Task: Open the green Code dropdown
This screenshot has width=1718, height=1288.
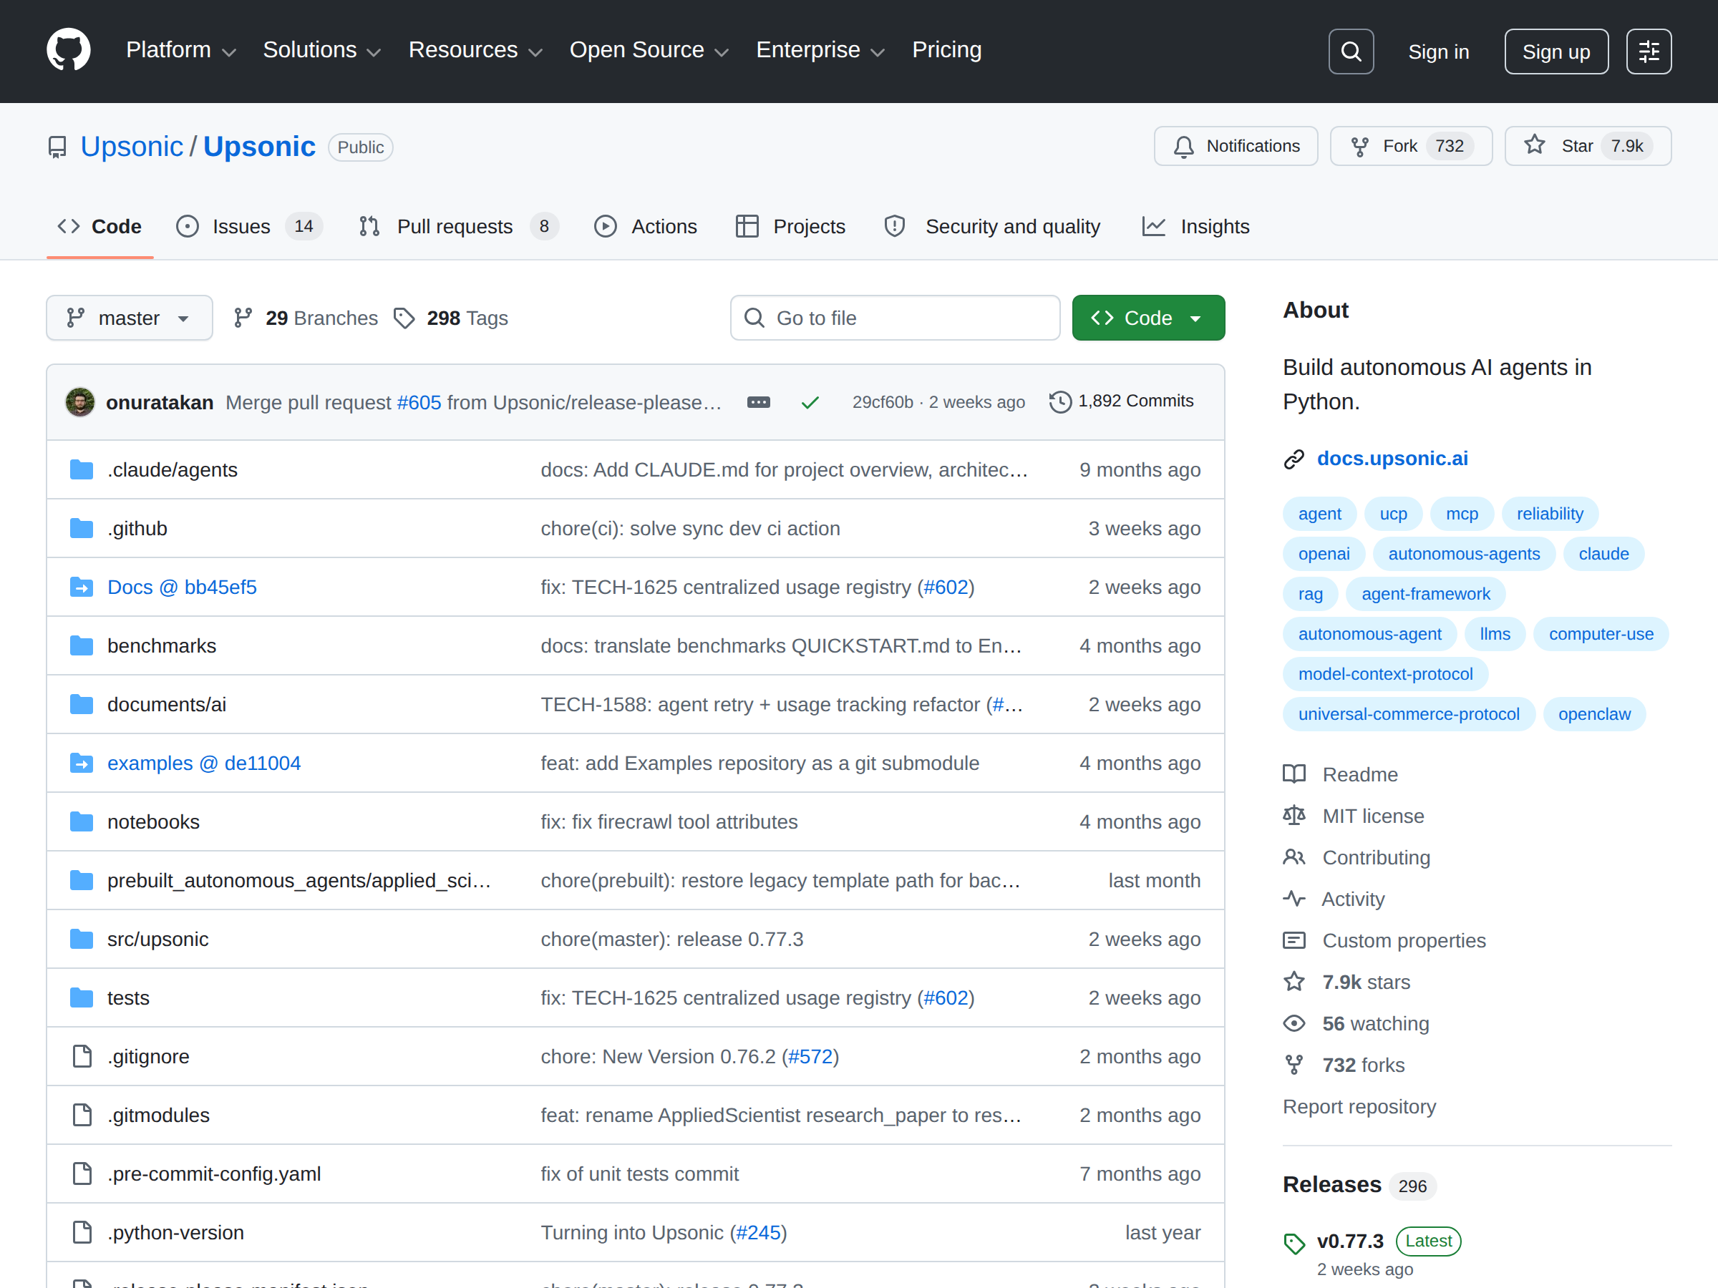Action: (x=1148, y=318)
